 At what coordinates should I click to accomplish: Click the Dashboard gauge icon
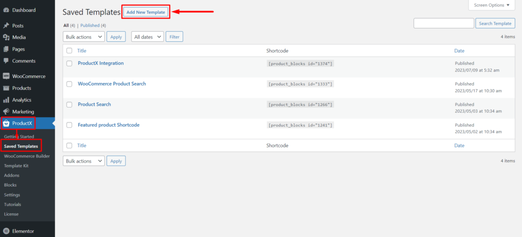pyautogui.click(x=6, y=10)
